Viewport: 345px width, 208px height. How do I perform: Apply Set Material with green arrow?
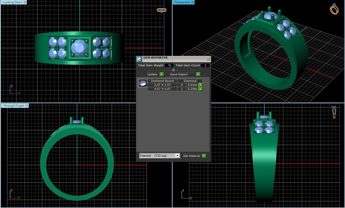pos(204,156)
